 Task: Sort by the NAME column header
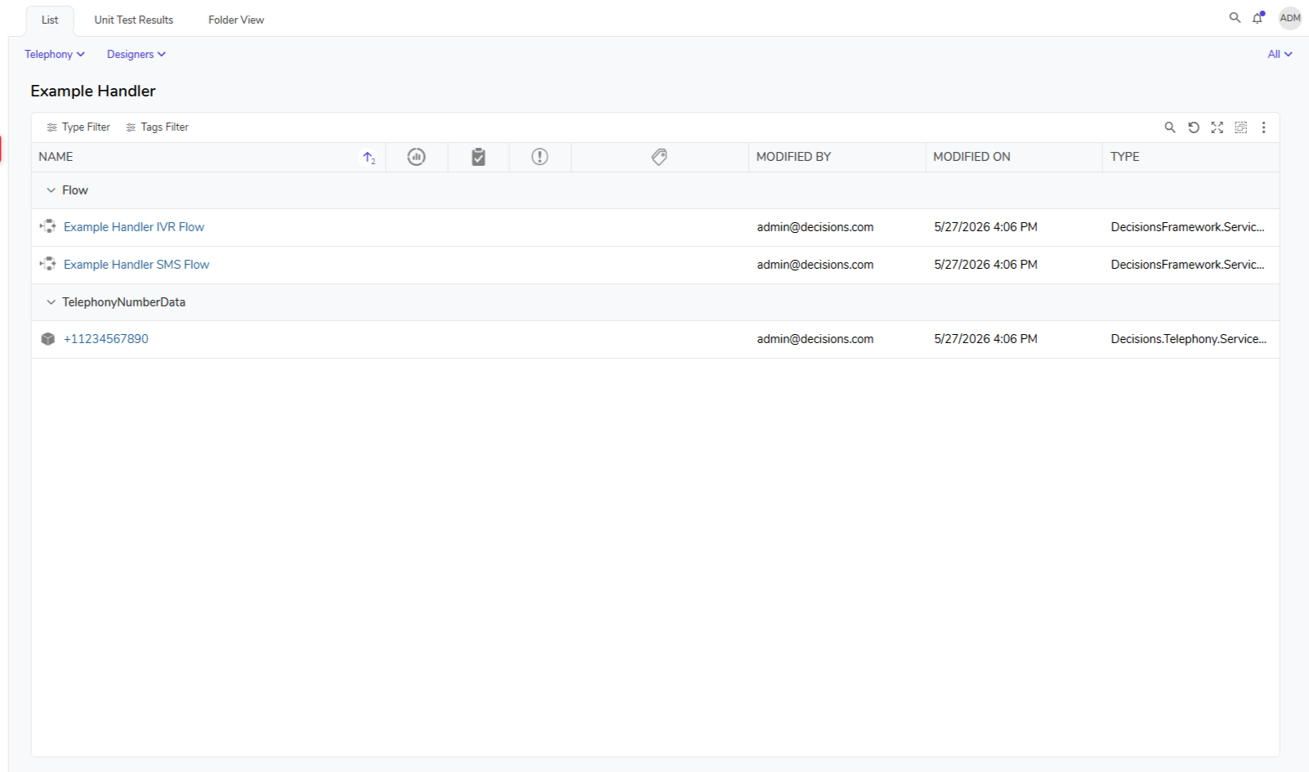tap(56, 157)
